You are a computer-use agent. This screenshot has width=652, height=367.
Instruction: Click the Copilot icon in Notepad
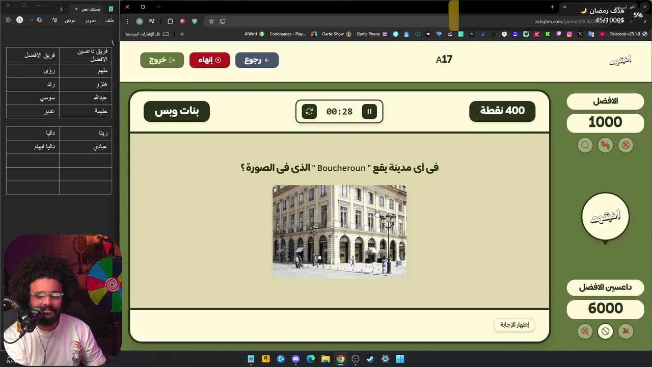(x=39, y=20)
